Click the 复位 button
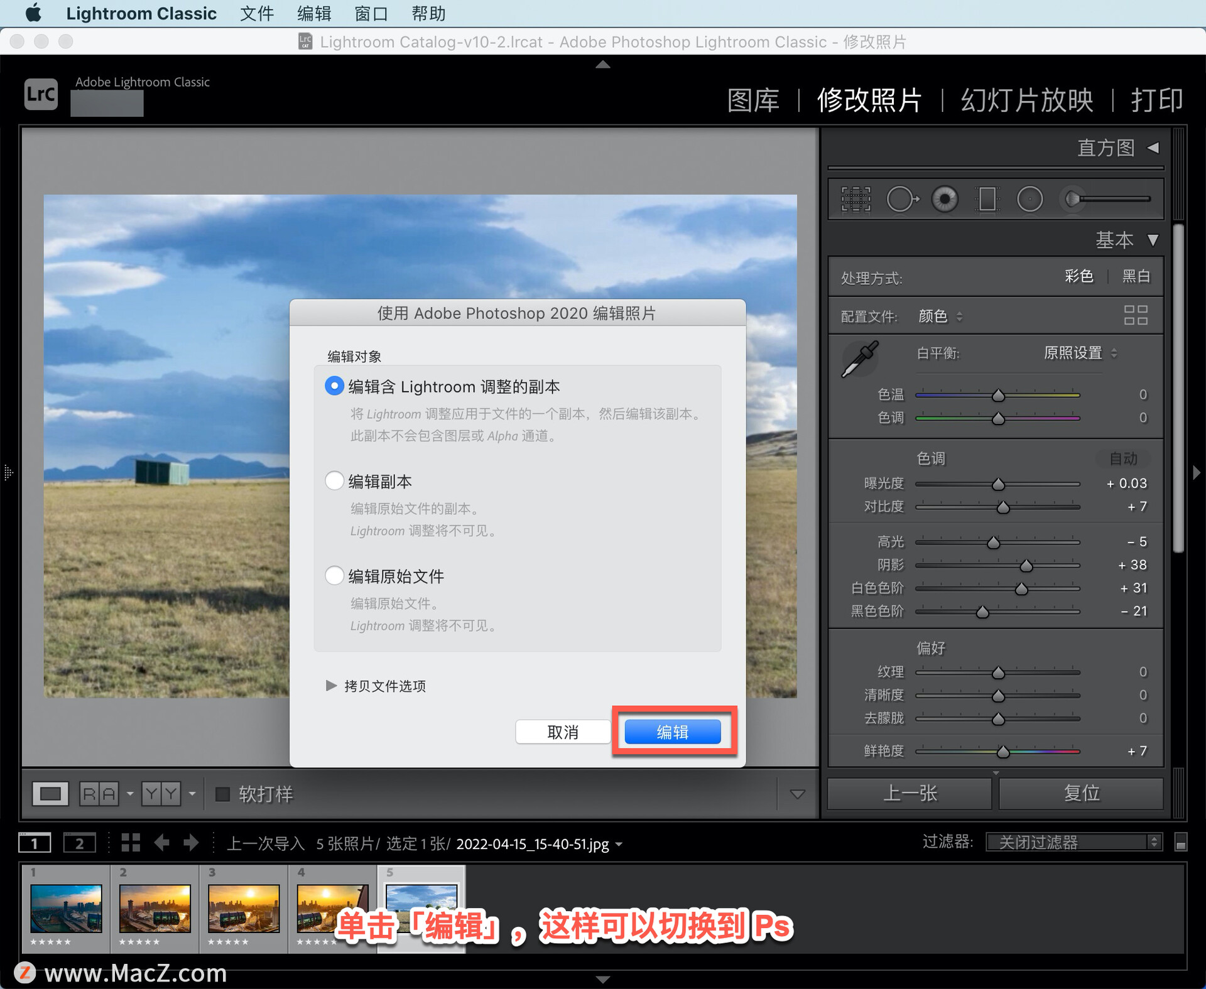 [1081, 793]
